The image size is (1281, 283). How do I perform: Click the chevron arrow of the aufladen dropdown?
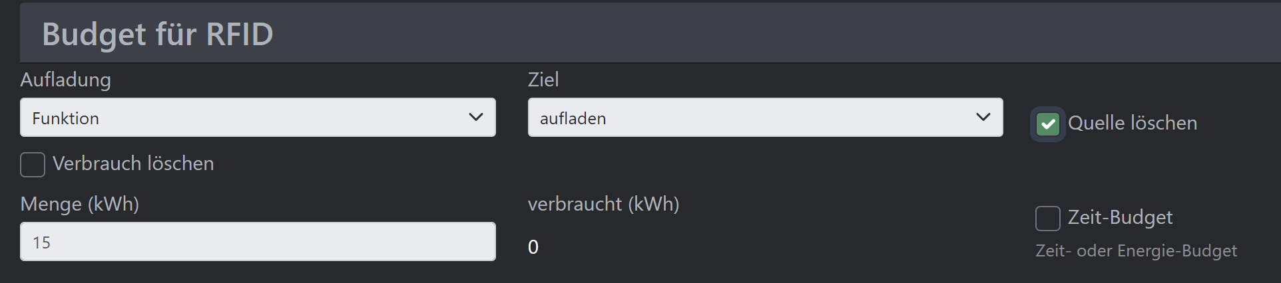pyautogui.click(x=983, y=118)
